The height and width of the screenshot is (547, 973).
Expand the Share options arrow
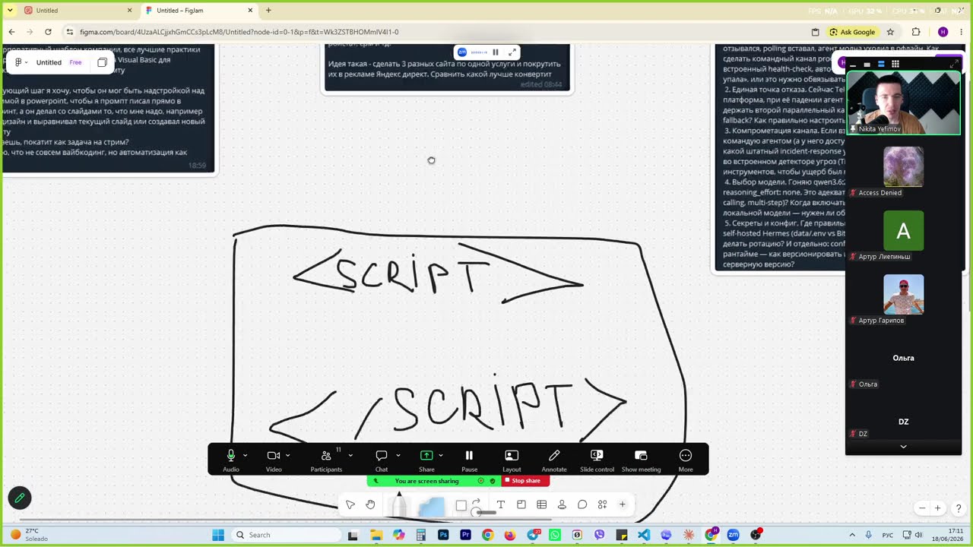click(x=441, y=456)
